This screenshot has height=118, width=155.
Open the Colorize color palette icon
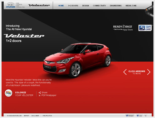[x=8, y=93]
